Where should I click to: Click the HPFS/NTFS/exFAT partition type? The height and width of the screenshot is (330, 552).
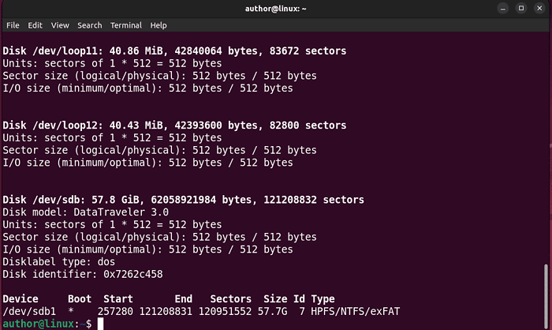click(x=356, y=312)
